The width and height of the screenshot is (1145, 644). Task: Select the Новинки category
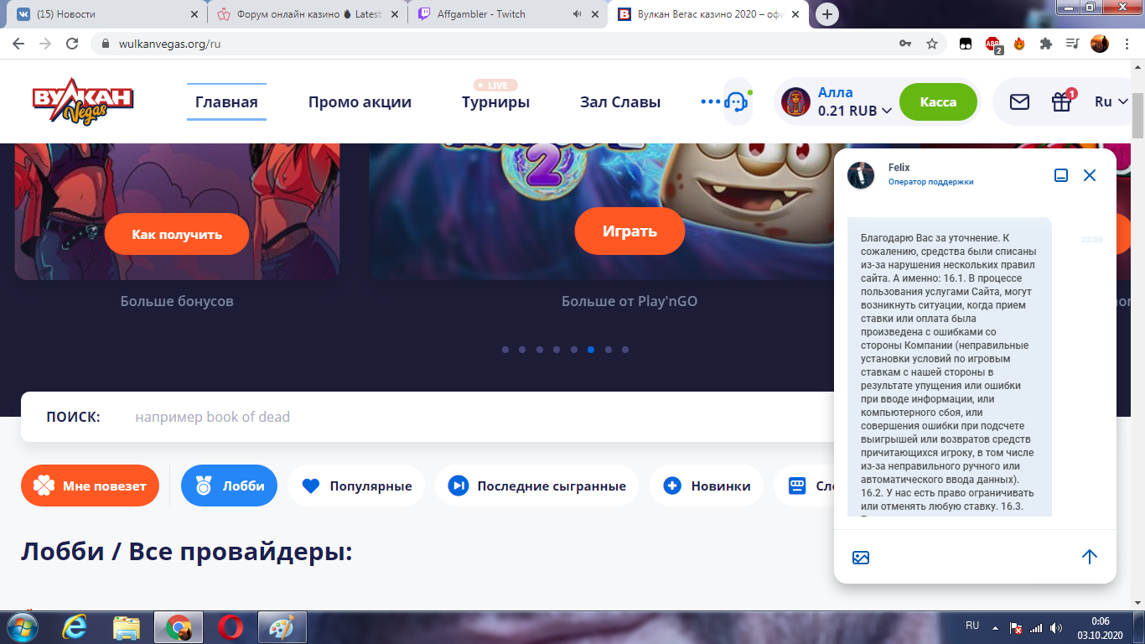point(706,486)
